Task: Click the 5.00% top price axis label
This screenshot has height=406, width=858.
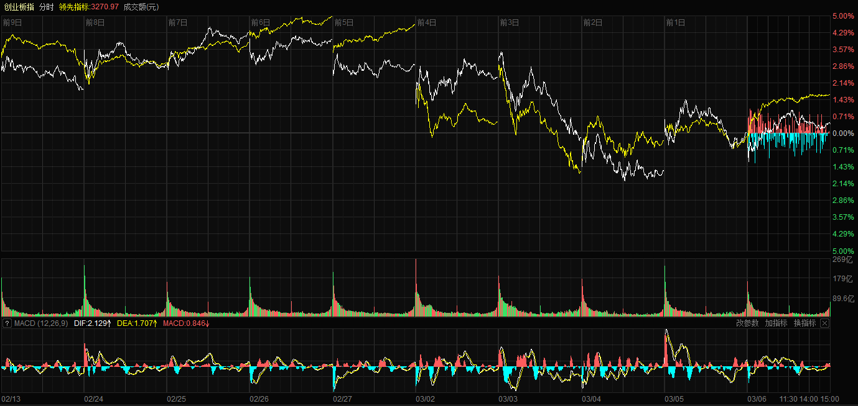Action: tap(842, 16)
